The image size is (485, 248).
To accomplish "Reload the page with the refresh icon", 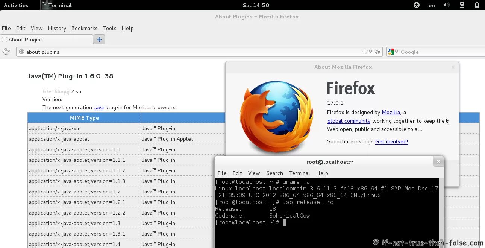I will point(378,52).
